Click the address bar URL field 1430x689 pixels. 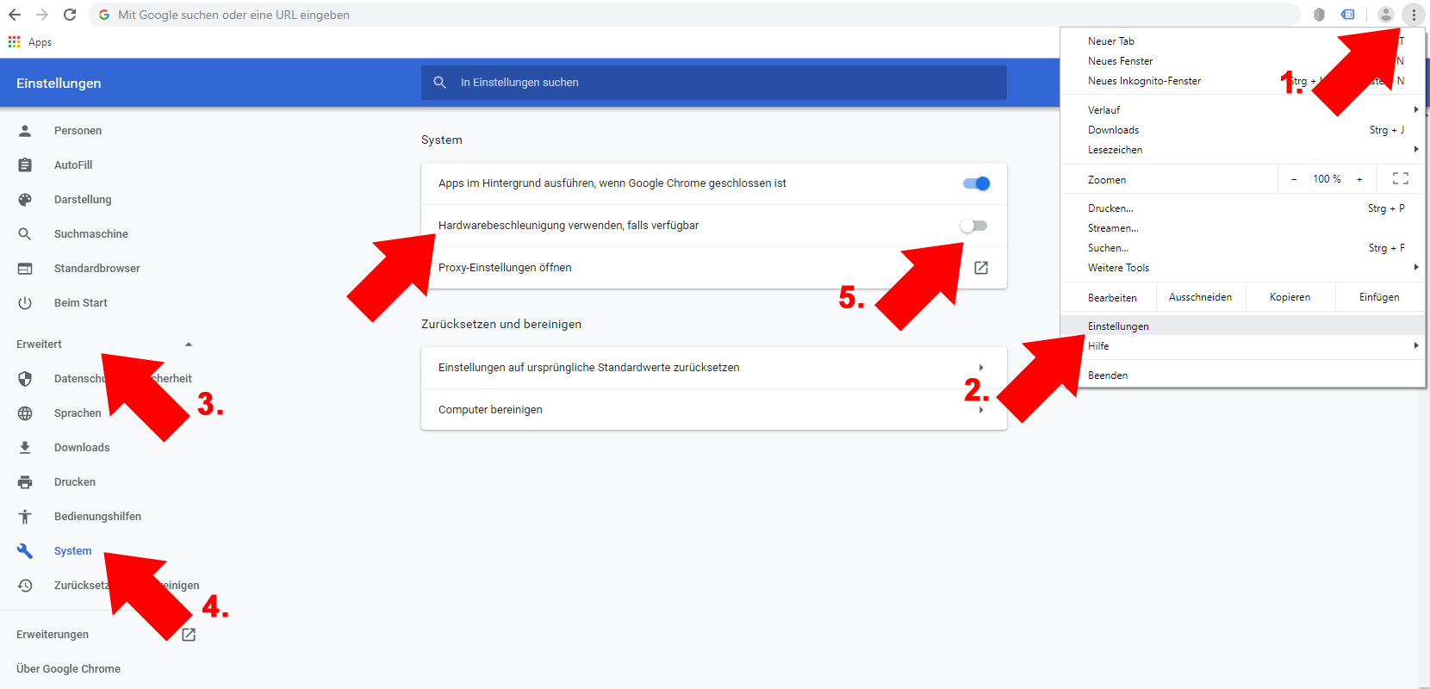coord(696,15)
